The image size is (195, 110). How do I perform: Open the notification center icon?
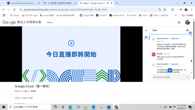click(191, 107)
